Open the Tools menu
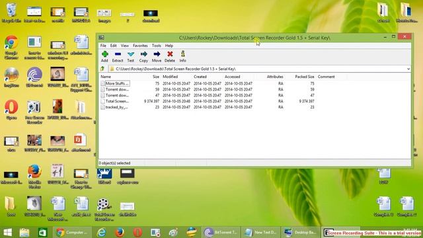The height and width of the screenshot is (238, 423). [x=156, y=46]
